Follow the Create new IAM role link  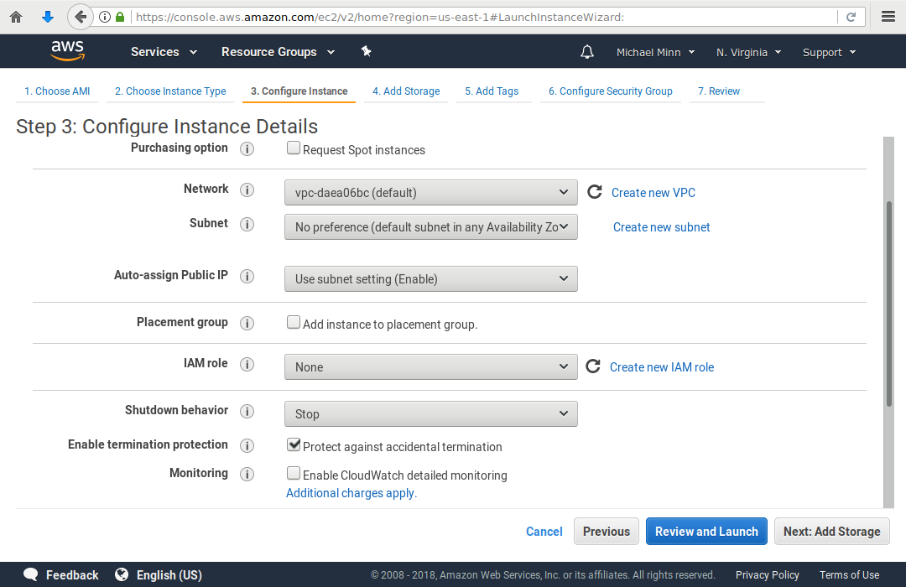pos(662,367)
